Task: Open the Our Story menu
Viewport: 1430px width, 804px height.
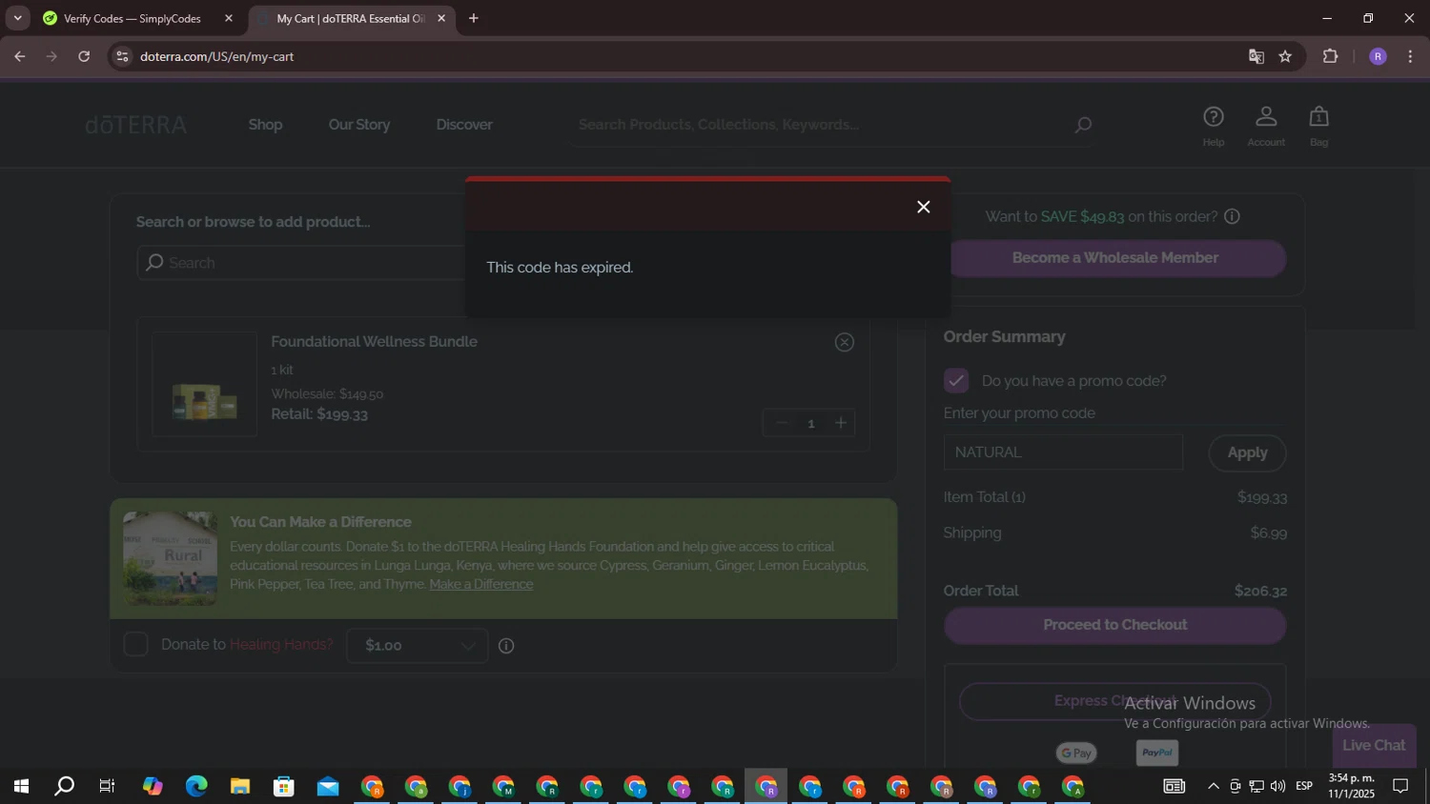Action: point(359,125)
